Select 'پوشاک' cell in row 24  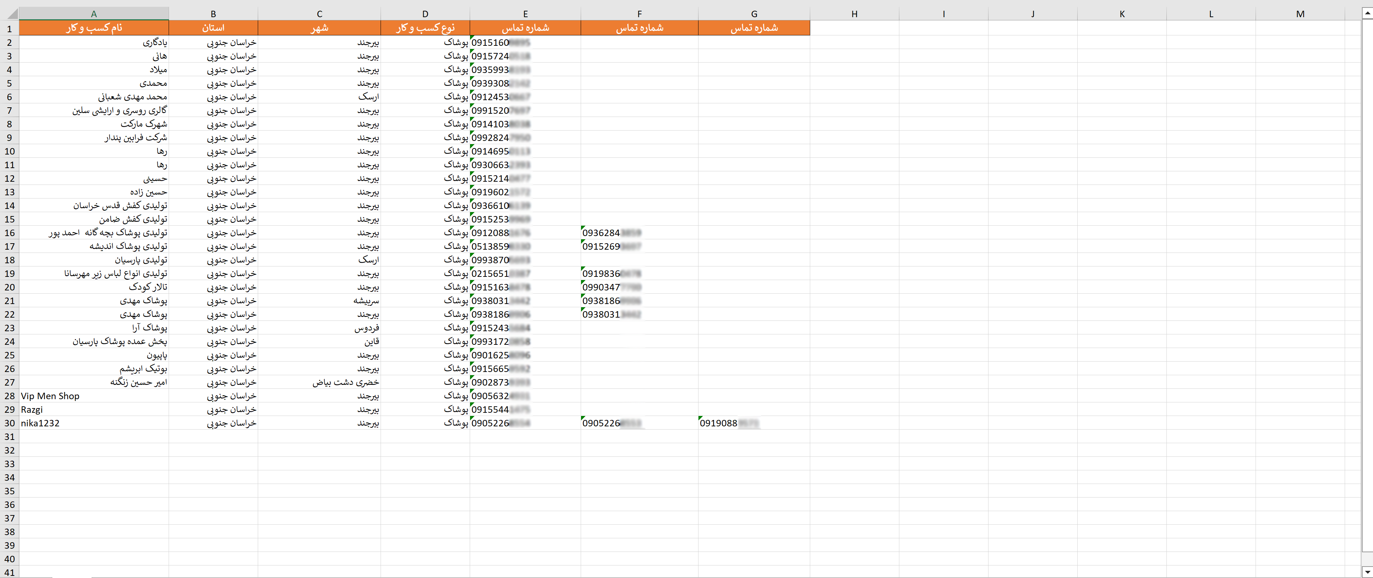pyautogui.click(x=425, y=342)
